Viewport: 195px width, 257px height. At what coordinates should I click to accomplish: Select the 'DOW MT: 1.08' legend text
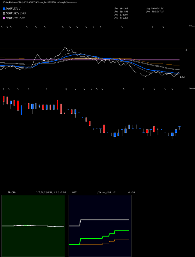pyautogui.click(x=16, y=13)
